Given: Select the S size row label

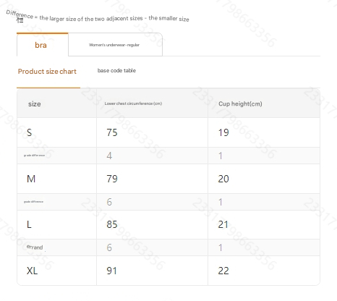Looking at the screenshot, I should click(29, 132).
